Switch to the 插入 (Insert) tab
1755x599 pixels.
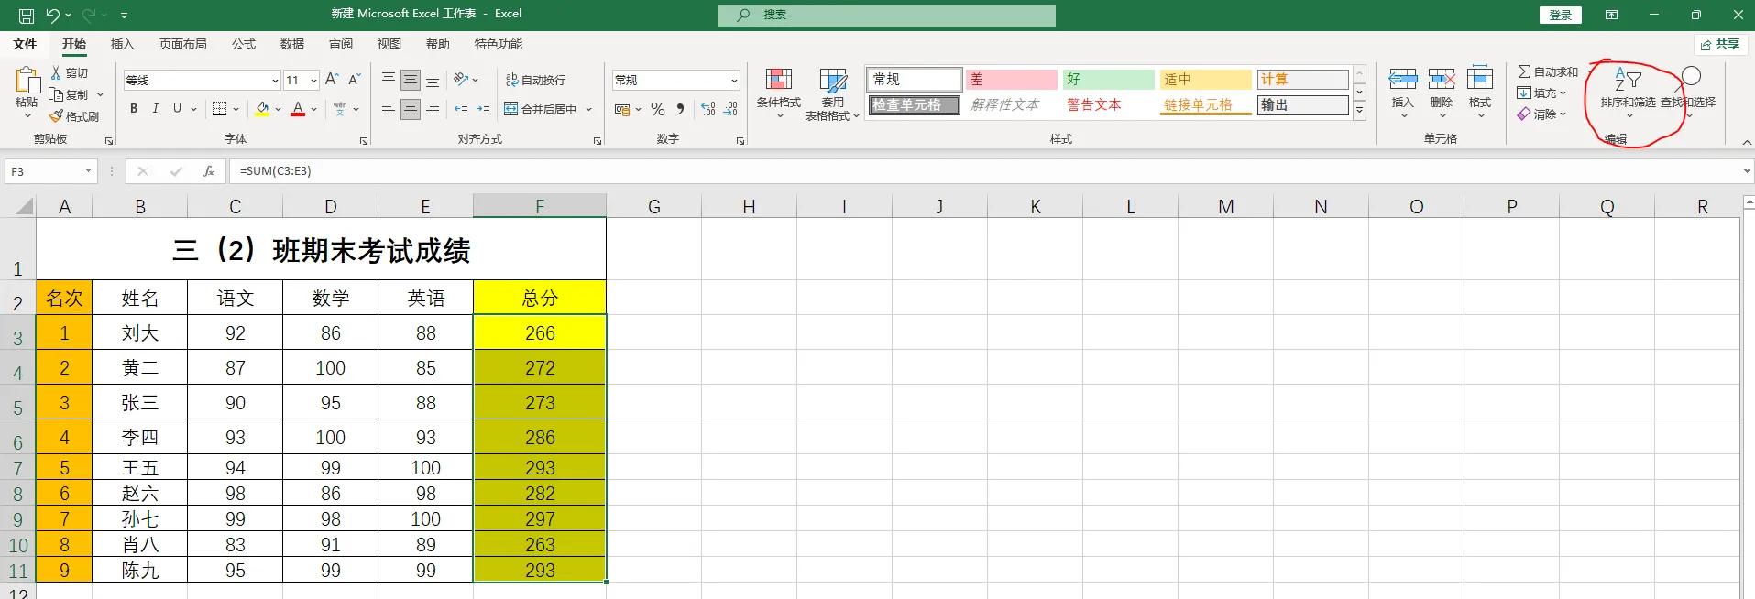122,44
